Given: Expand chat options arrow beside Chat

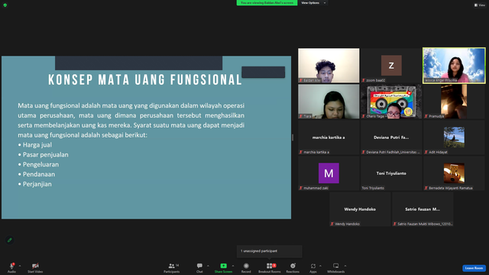Looking at the screenshot, I should pos(208,266).
